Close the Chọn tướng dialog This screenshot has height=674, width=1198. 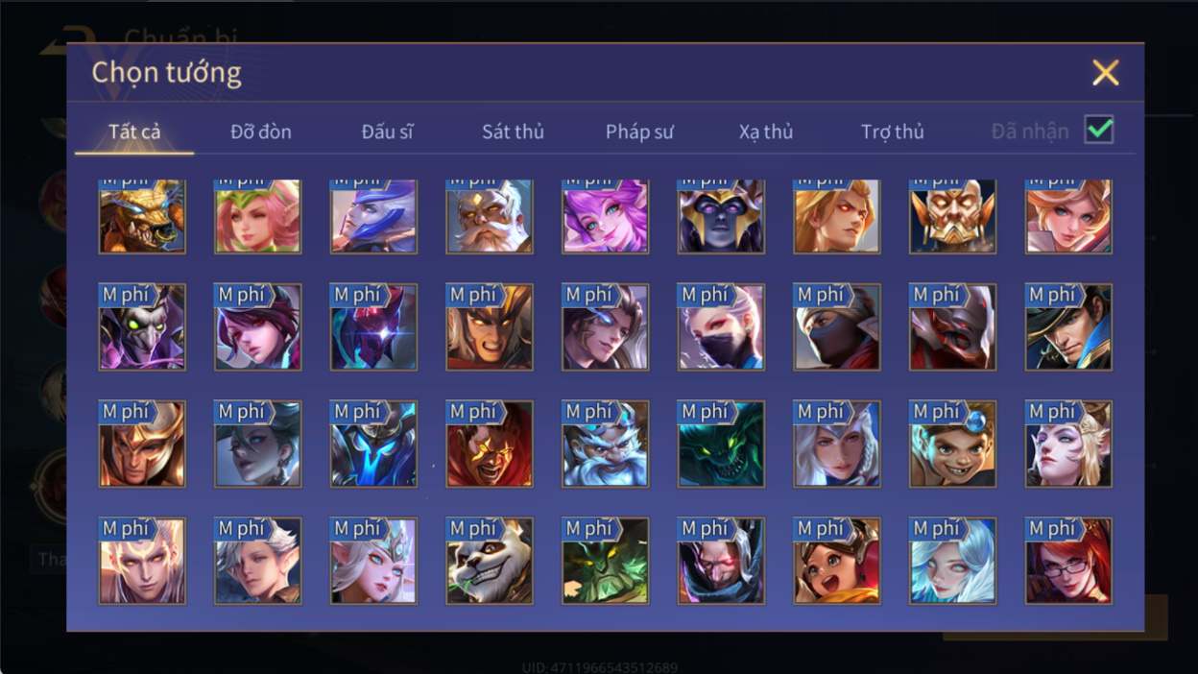coord(1106,72)
